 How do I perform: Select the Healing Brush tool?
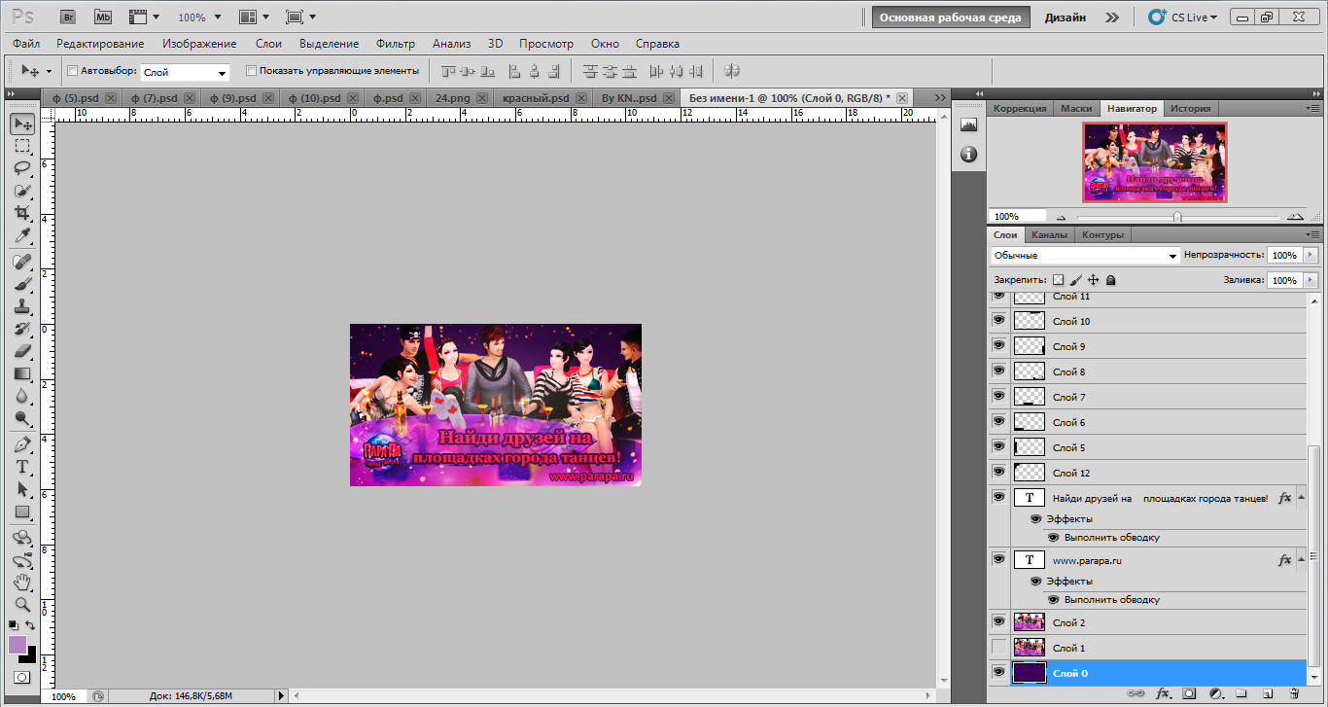[x=22, y=262]
